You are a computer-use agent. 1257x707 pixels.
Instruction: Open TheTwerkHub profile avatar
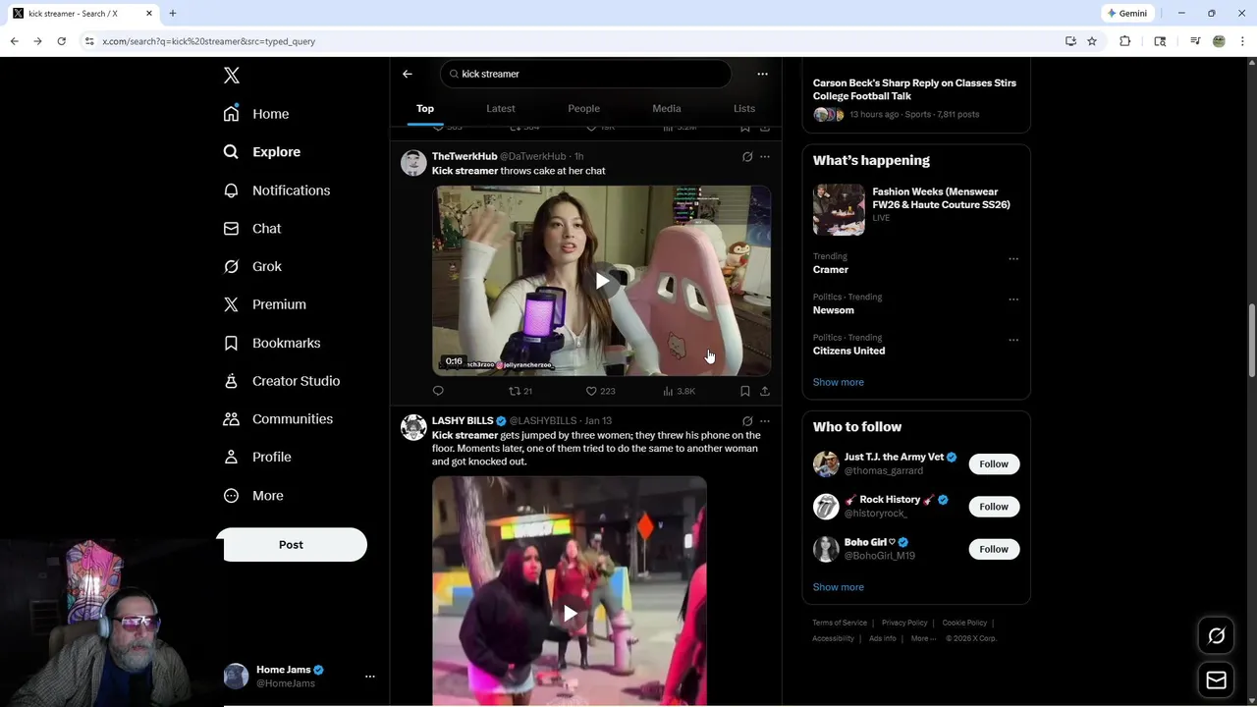click(413, 163)
